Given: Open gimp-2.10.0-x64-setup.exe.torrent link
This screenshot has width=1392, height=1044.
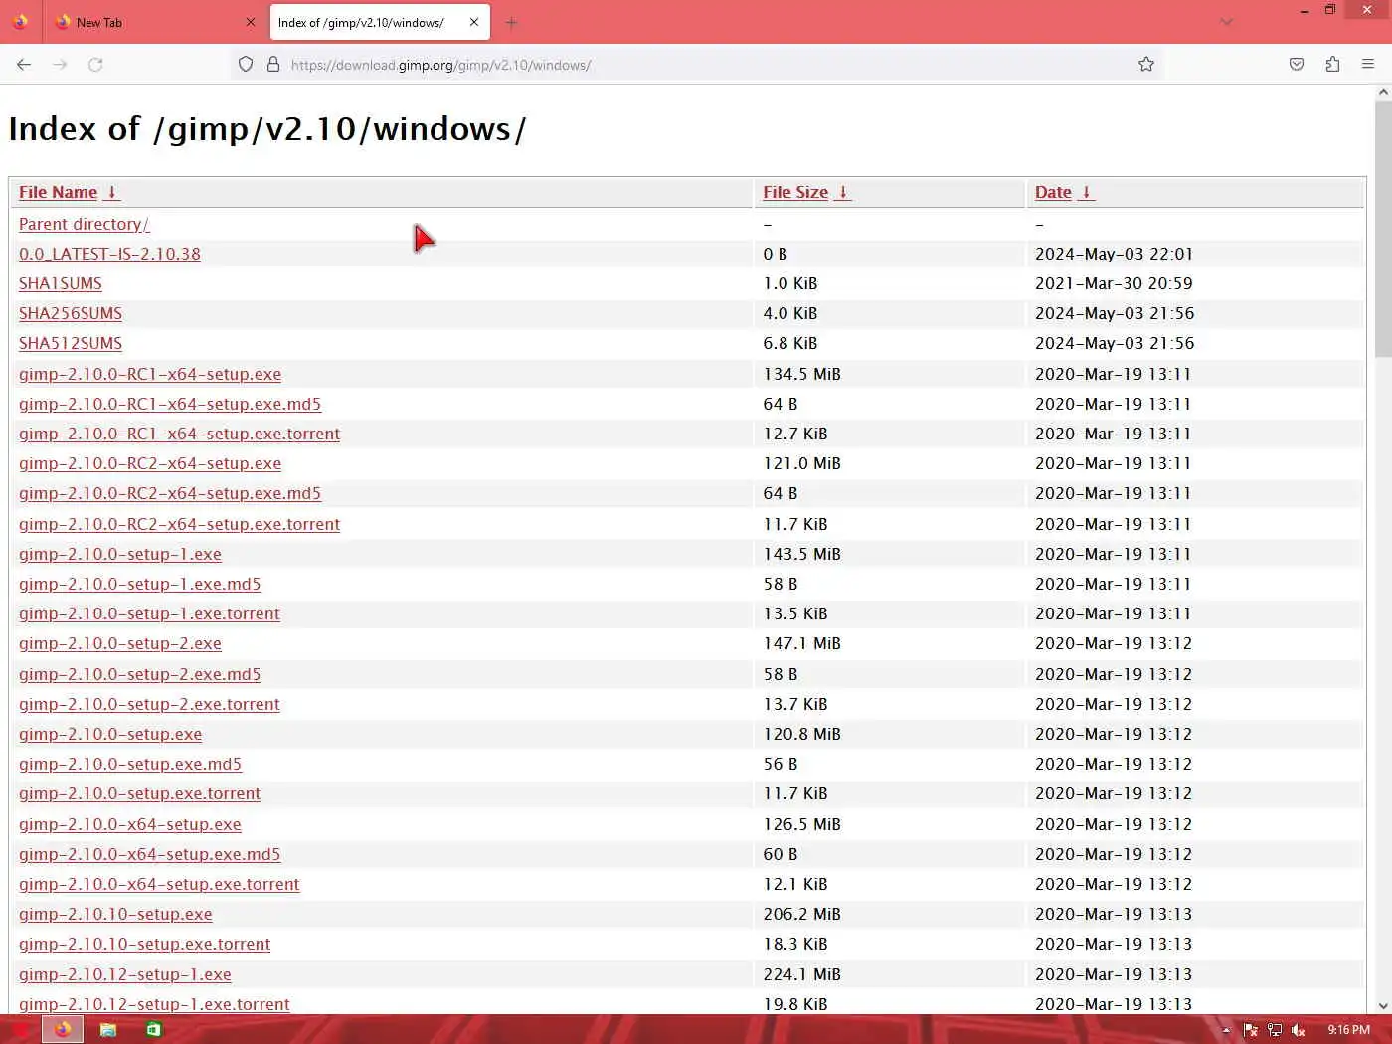Looking at the screenshot, I should point(159,884).
